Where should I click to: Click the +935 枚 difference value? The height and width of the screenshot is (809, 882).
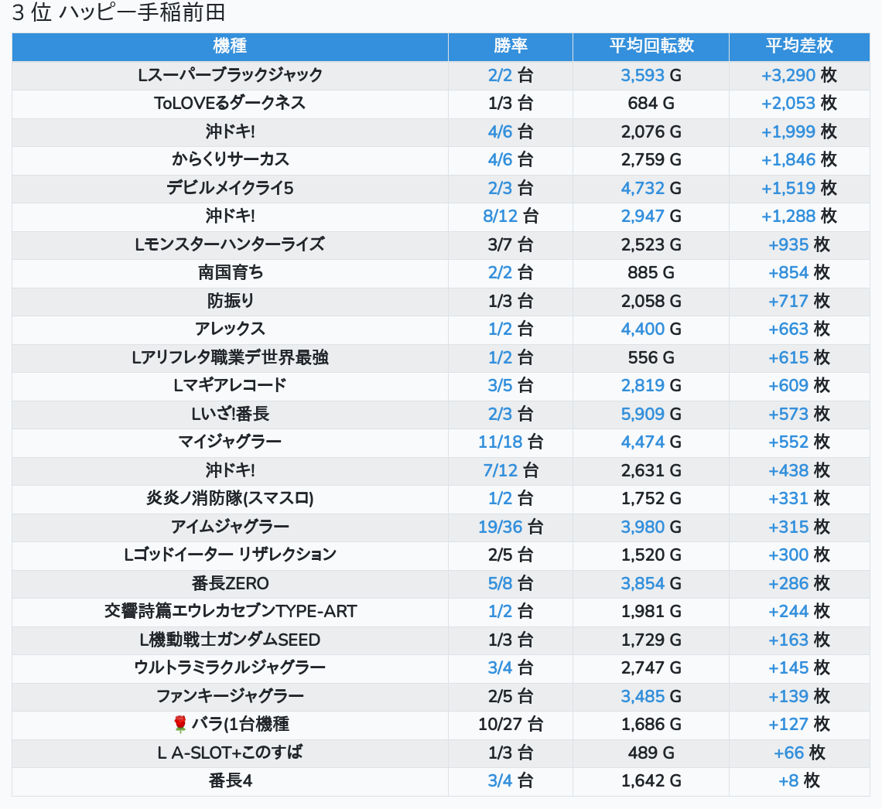[x=798, y=244]
